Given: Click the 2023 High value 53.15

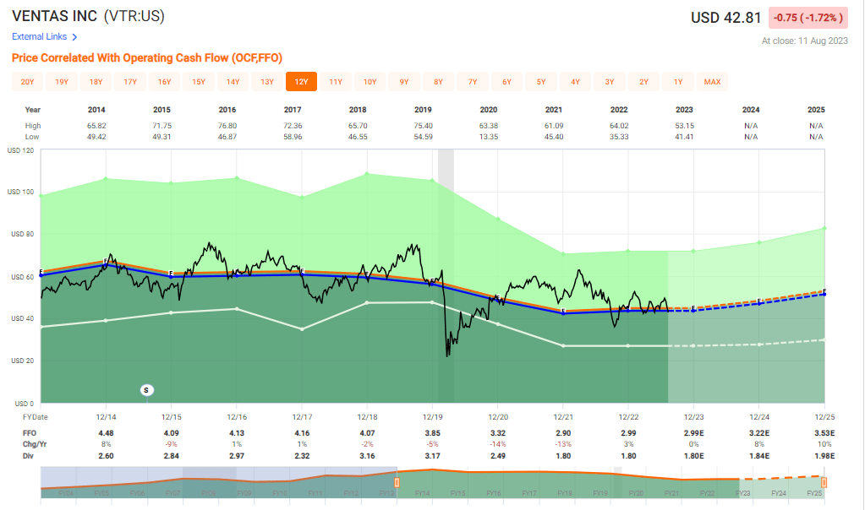Looking at the screenshot, I should click(x=684, y=126).
